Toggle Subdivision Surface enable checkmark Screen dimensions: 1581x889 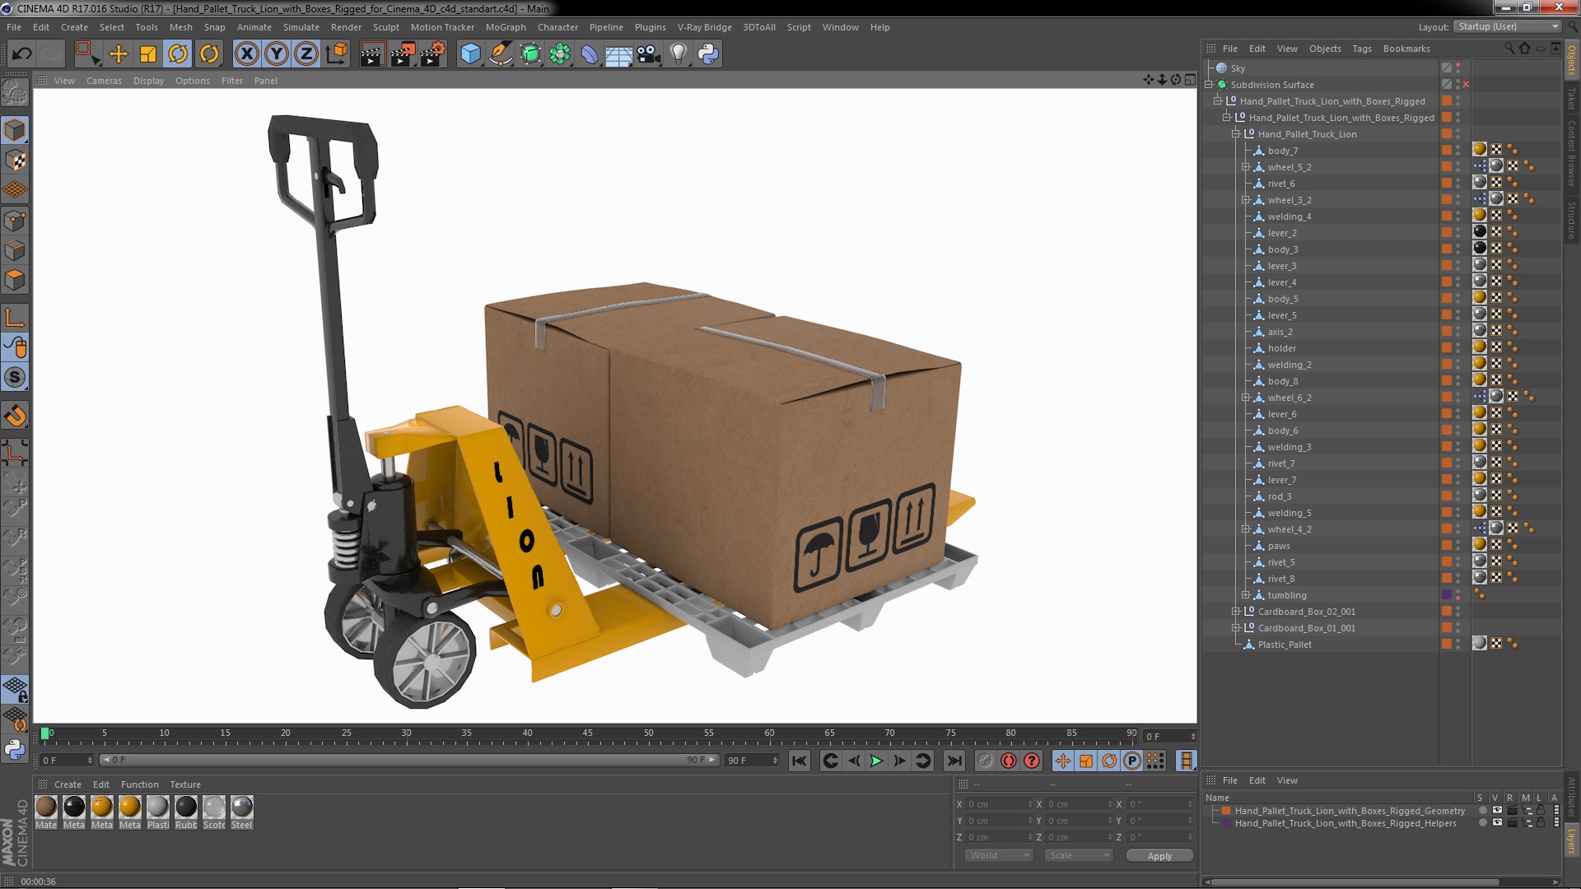(x=1466, y=85)
